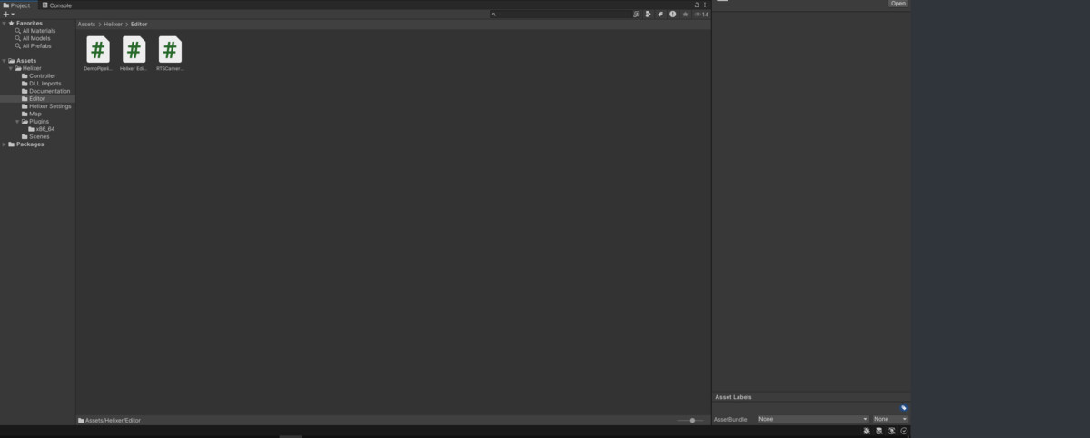Collapse the Plugins folder arrow
Viewport: 1090px width, 438px height.
click(17, 121)
